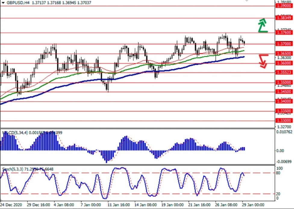Click the 1.38349 price level label

click(x=284, y=18)
